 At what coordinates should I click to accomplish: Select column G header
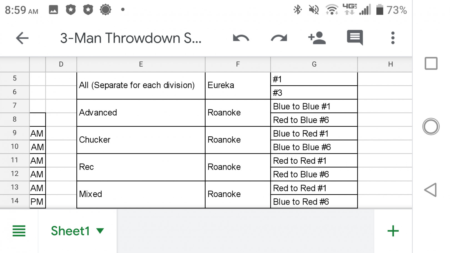tap(314, 64)
